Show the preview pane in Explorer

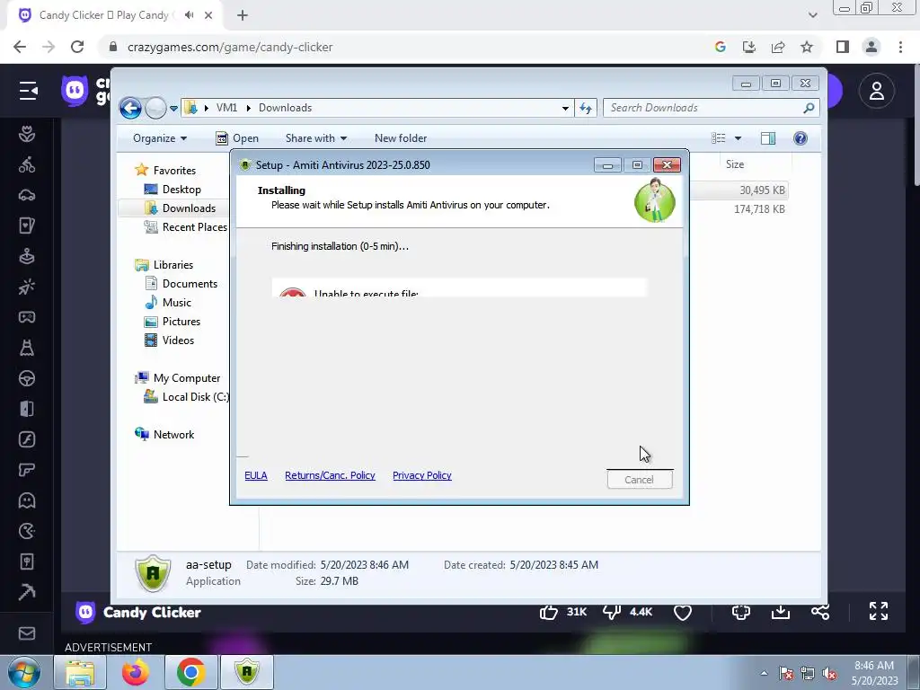tap(767, 137)
